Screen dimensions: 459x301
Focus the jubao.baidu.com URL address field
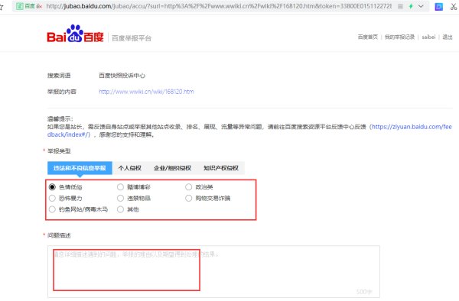218,6
